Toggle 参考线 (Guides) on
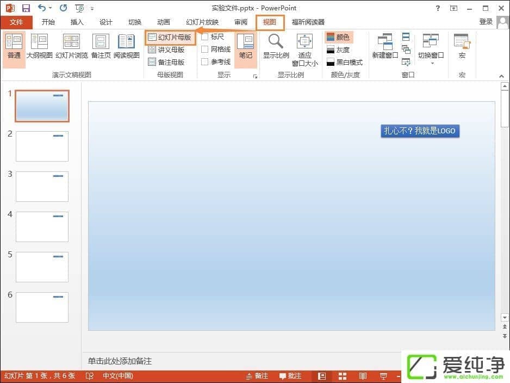This screenshot has height=383, width=510. (x=204, y=61)
